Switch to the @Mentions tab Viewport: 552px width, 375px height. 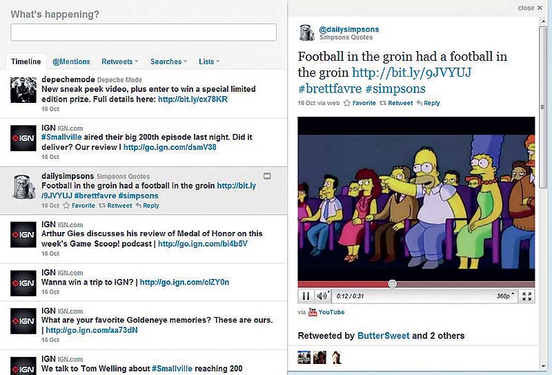click(x=71, y=61)
